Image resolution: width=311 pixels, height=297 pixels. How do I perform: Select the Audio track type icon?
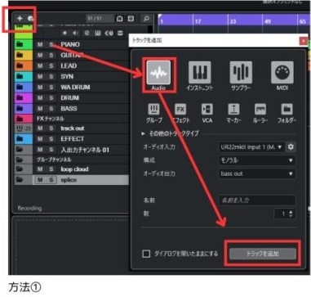coord(158,72)
